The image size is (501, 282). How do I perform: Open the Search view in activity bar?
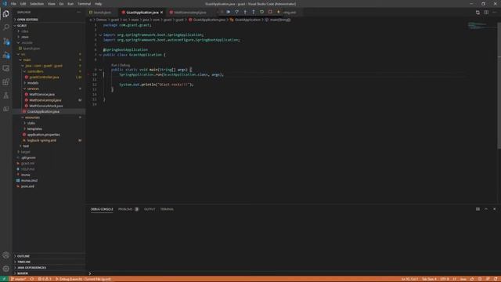click(6, 27)
